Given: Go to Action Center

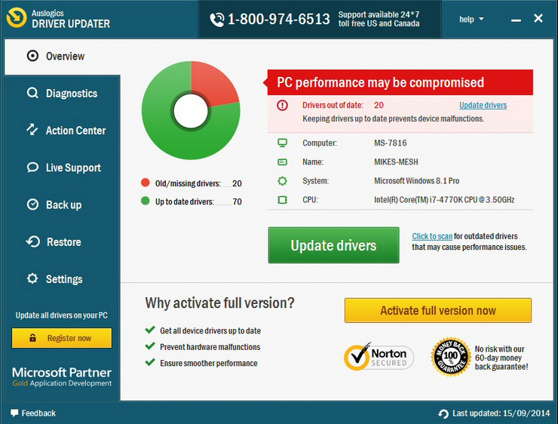Looking at the screenshot, I should click(63, 131).
